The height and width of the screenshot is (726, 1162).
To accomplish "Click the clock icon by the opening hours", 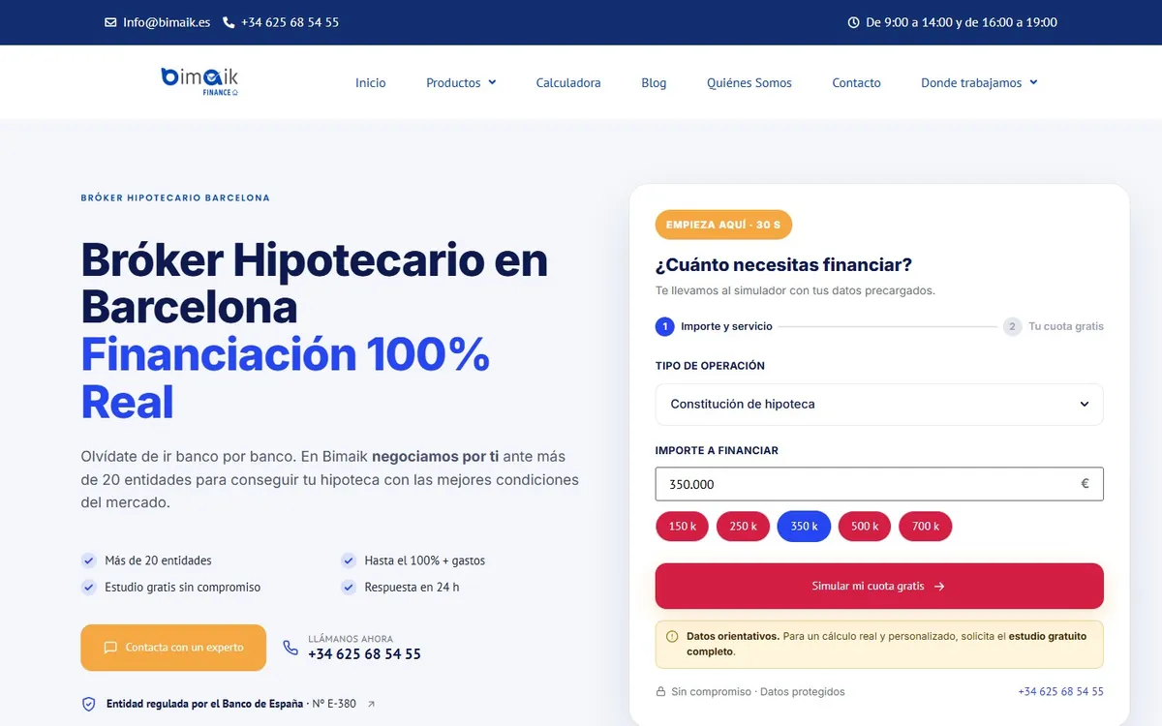I will 853,22.
